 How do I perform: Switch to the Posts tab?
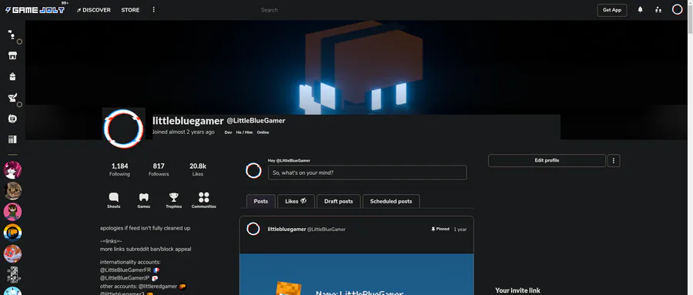click(261, 201)
